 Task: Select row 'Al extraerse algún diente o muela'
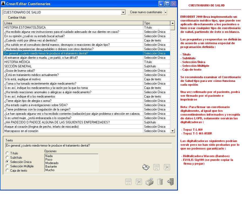click(87, 58)
